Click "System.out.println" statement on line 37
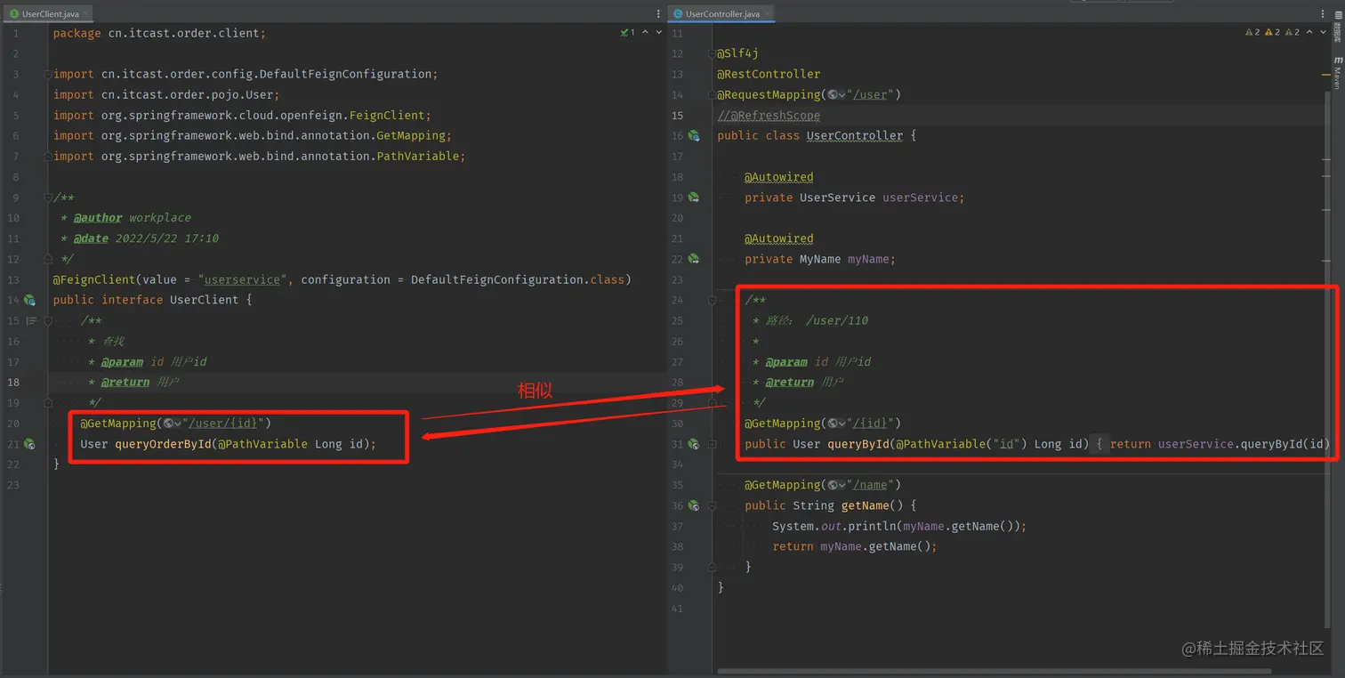Viewport: 1345px width, 678px height. click(x=899, y=526)
